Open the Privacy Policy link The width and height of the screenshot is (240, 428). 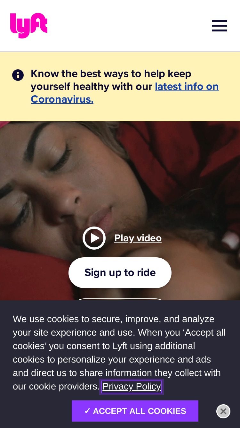pyautogui.click(x=132, y=387)
